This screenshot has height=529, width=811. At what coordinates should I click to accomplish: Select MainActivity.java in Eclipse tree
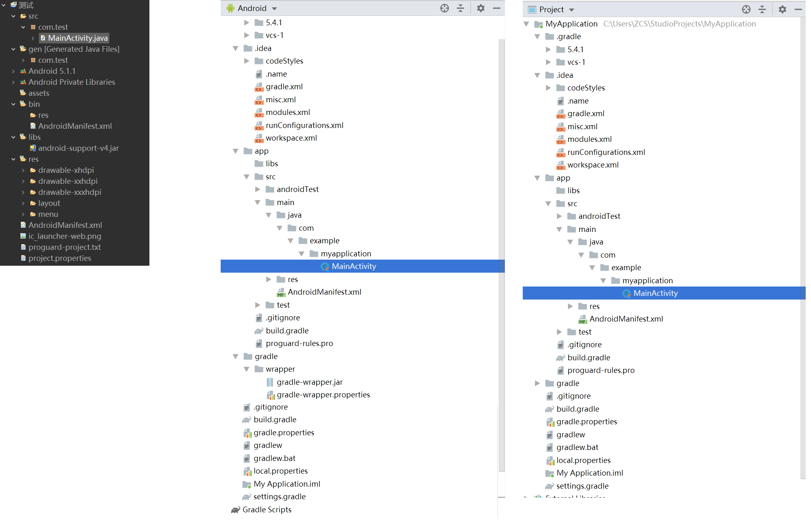[x=74, y=38]
